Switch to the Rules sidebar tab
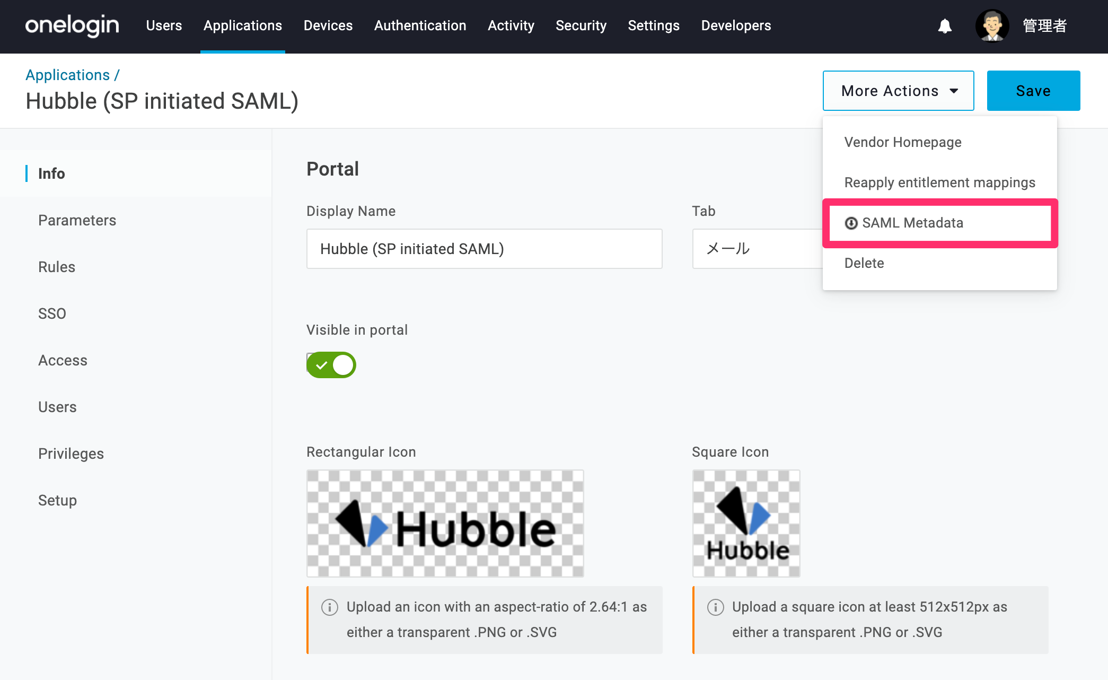The height and width of the screenshot is (680, 1108). click(136, 267)
